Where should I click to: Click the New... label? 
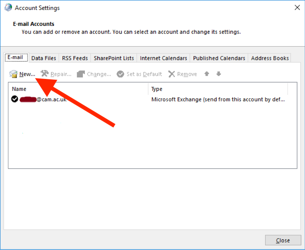click(27, 74)
